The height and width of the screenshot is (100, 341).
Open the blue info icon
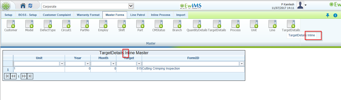click(335, 15)
